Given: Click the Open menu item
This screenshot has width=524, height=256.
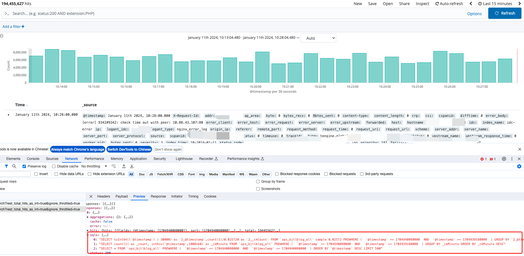Looking at the screenshot, I should point(388,4).
